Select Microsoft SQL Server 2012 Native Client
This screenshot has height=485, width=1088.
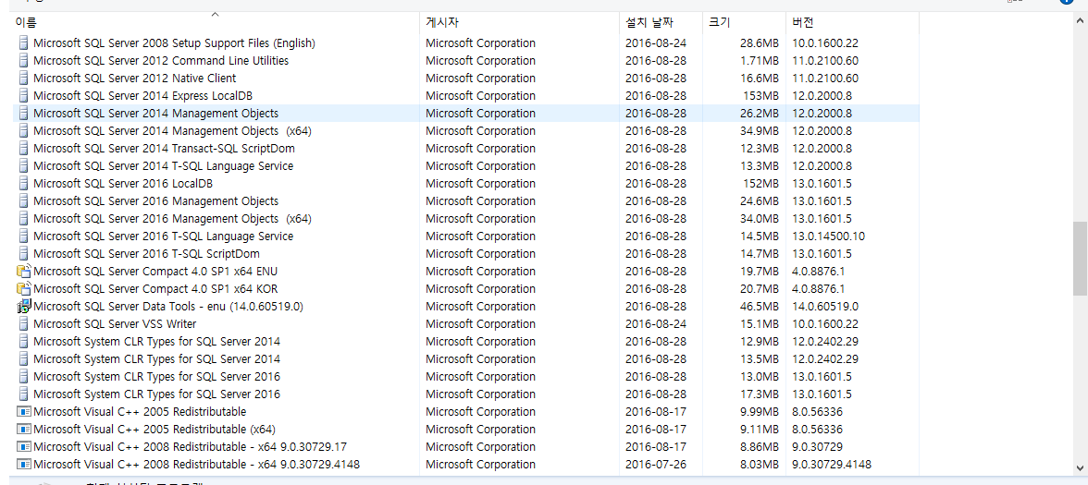(x=134, y=79)
